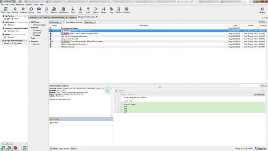
Task: Open the Sorted by path dropdown
Action: coord(56,86)
